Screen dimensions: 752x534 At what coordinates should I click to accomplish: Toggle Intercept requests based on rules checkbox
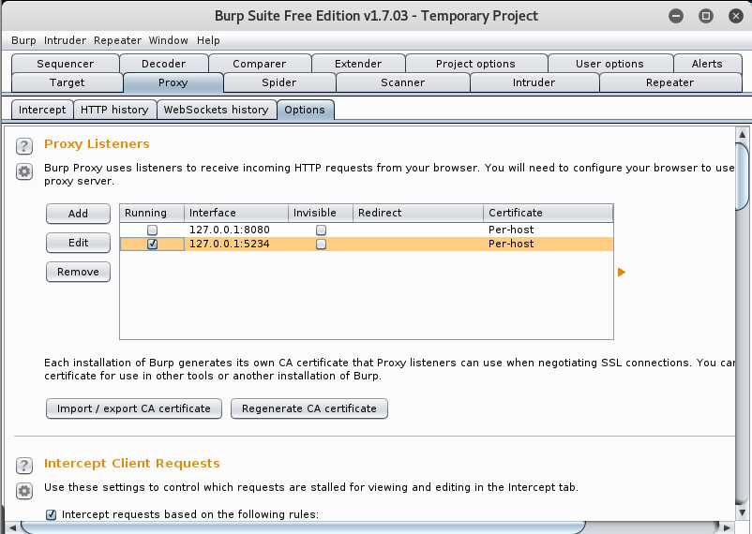[x=51, y=514]
